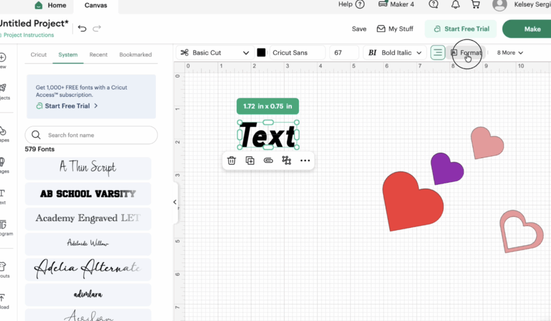551x321 pixels.
Task: Open the Text tool in sidebar
Action: 3,197
